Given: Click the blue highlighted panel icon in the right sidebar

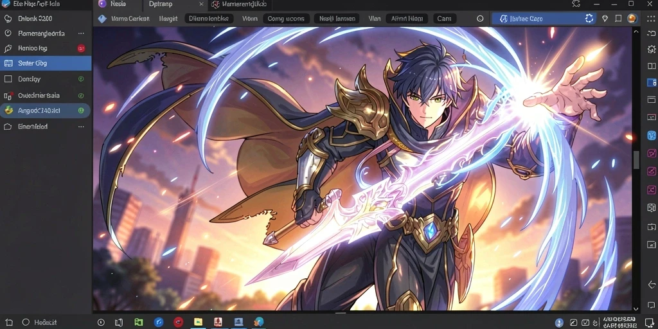Looking at the screenshot, I should (x=652, y=82).
